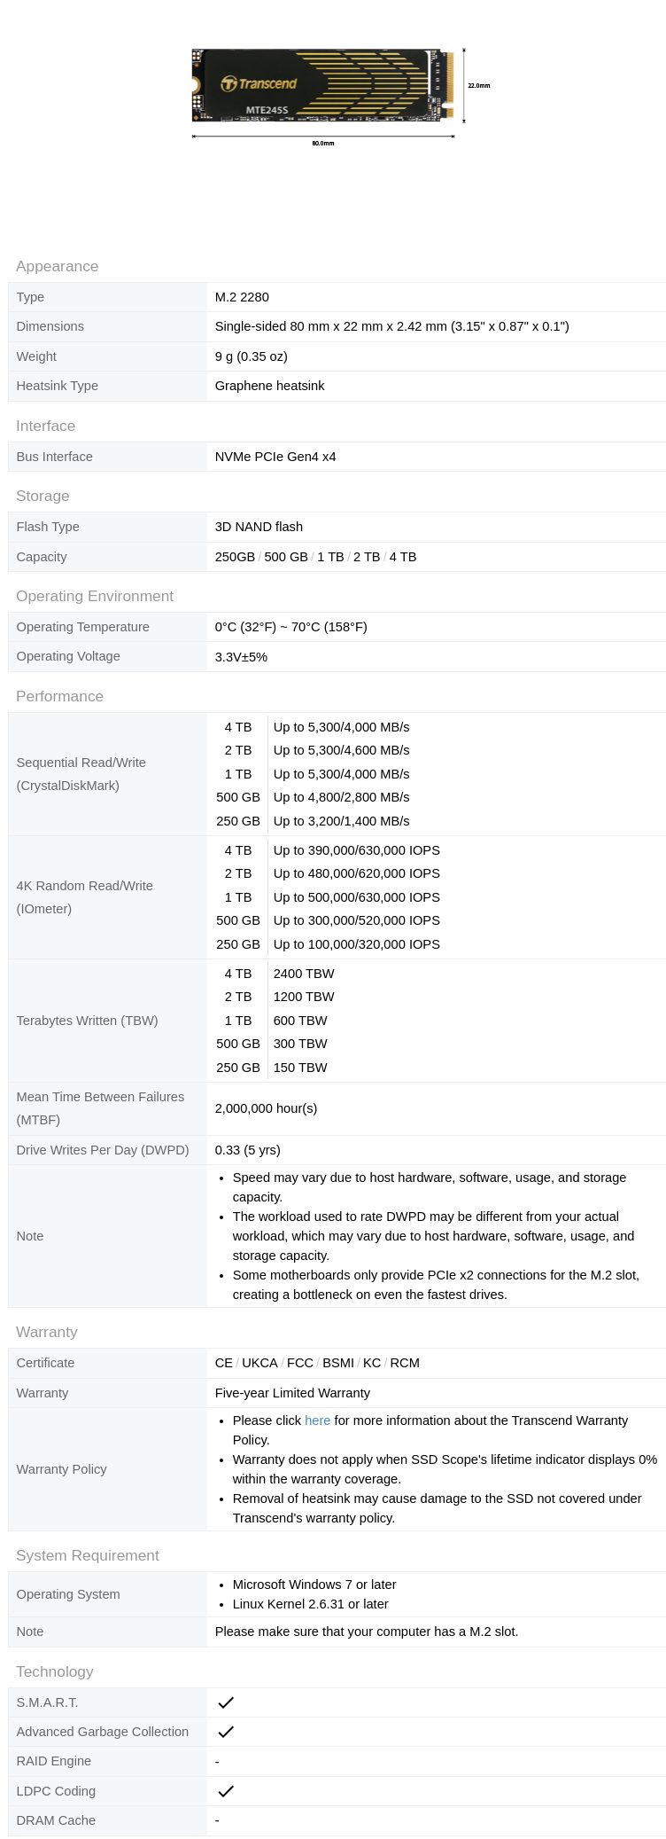Click the '80.0mm' length dimension label
This screenshot has height=1839, width=666.
click(323, 143)
